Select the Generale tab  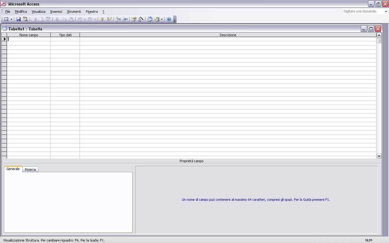pos(13,169)
